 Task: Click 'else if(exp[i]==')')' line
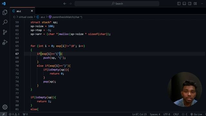(54, 66)
